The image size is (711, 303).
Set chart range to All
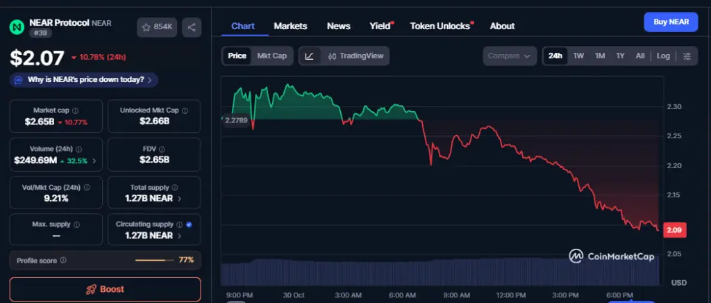[x=639, y=56]
